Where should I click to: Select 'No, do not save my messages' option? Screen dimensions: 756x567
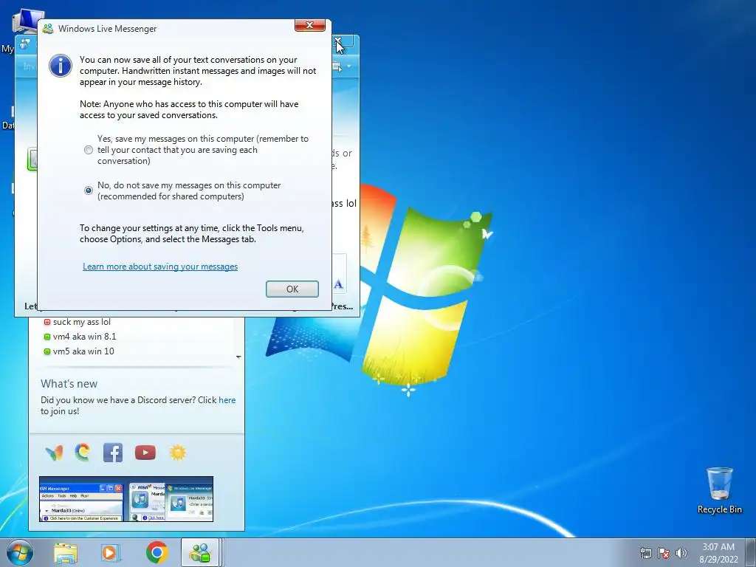coord(89,190)
